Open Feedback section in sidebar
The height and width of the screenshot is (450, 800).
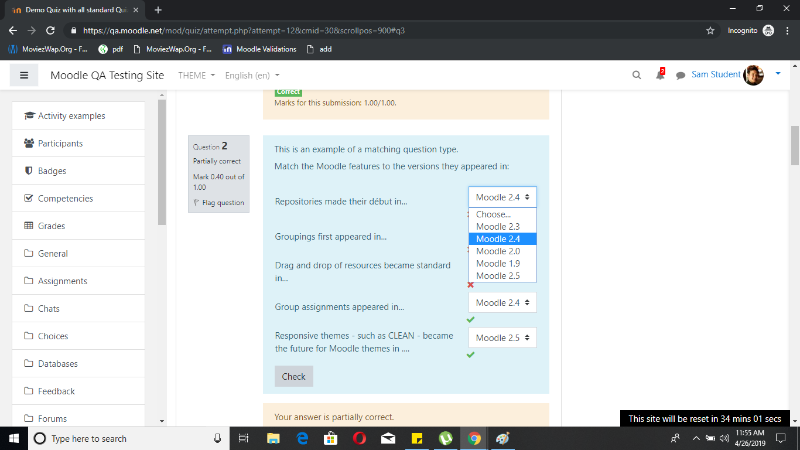tap(78, 391)
